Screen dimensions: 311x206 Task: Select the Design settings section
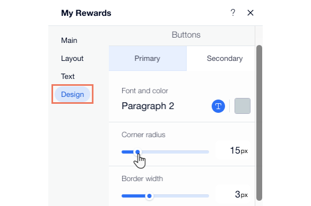click(x=72, y=94)
